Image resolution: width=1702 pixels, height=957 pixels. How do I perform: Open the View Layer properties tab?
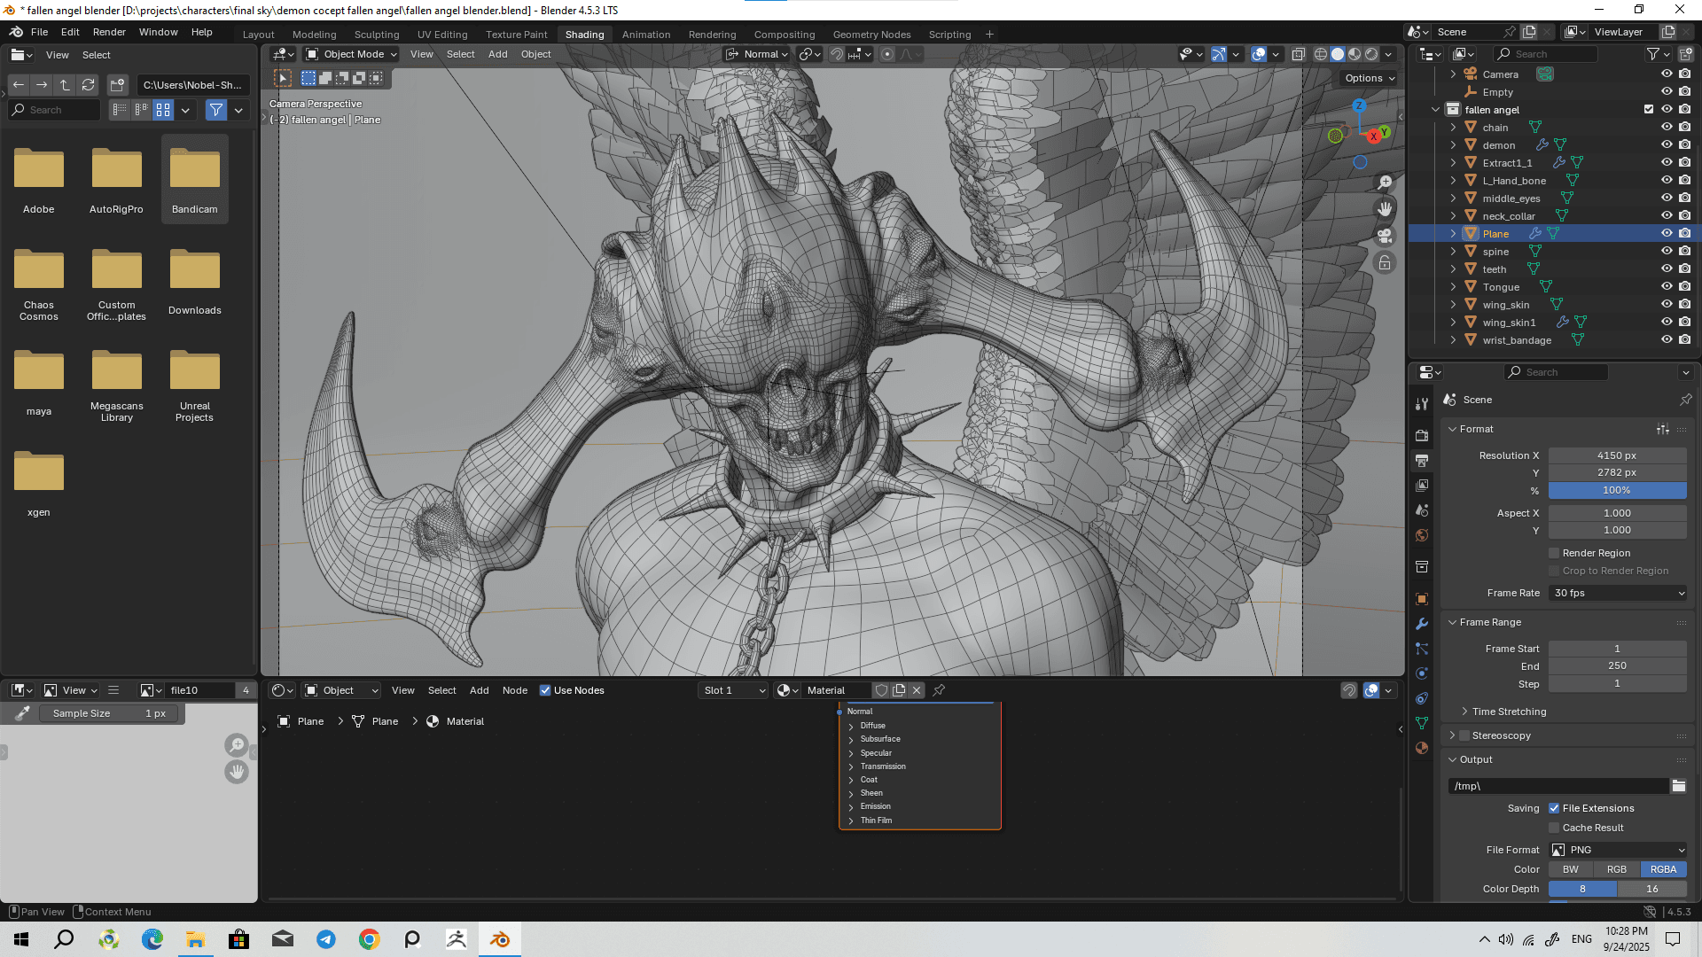pos(1422,486)
